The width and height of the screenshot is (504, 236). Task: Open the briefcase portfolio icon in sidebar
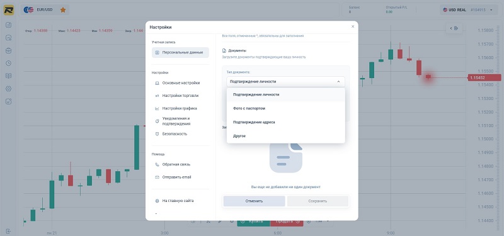coord(9,50)
